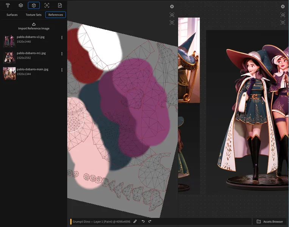Viewport: 289px width, 227px height.
Task: Click the brush icon beside layer name
Action: (x=135, y=221)
